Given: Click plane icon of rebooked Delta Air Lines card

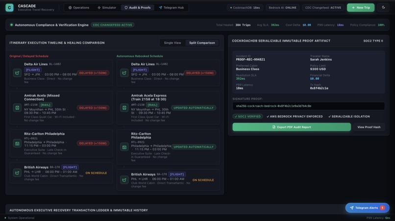Looking at the screenshot, I should point(124,73).
